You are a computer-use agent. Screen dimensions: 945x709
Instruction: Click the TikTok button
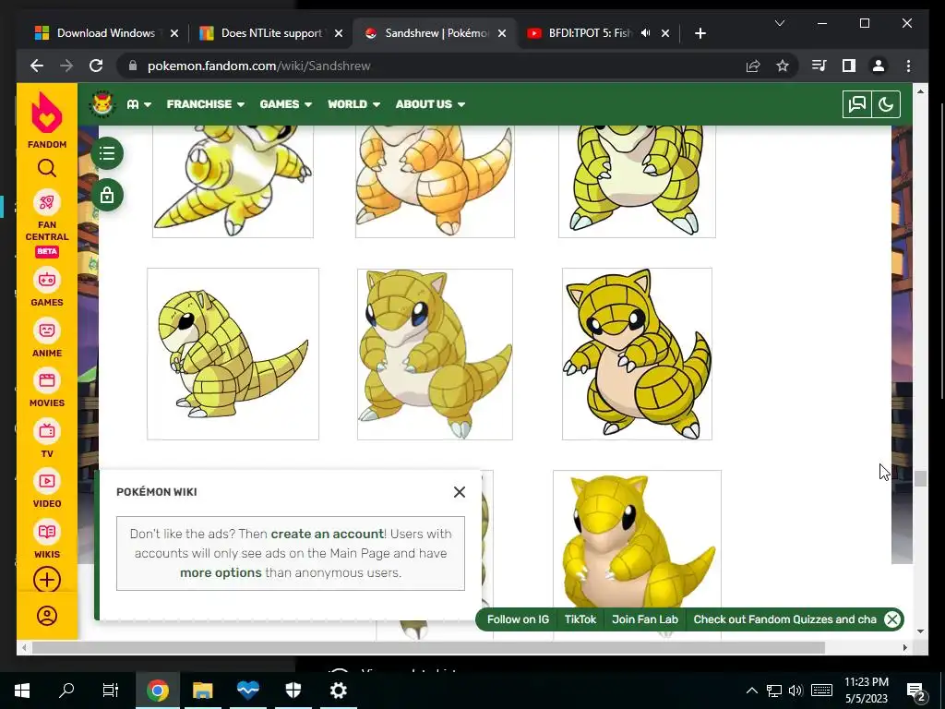tap(580, 619)
